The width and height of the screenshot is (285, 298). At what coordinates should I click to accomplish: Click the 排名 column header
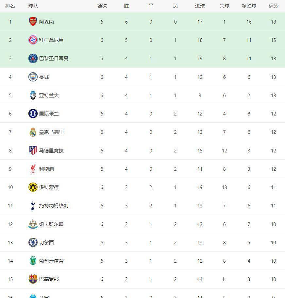10,6
